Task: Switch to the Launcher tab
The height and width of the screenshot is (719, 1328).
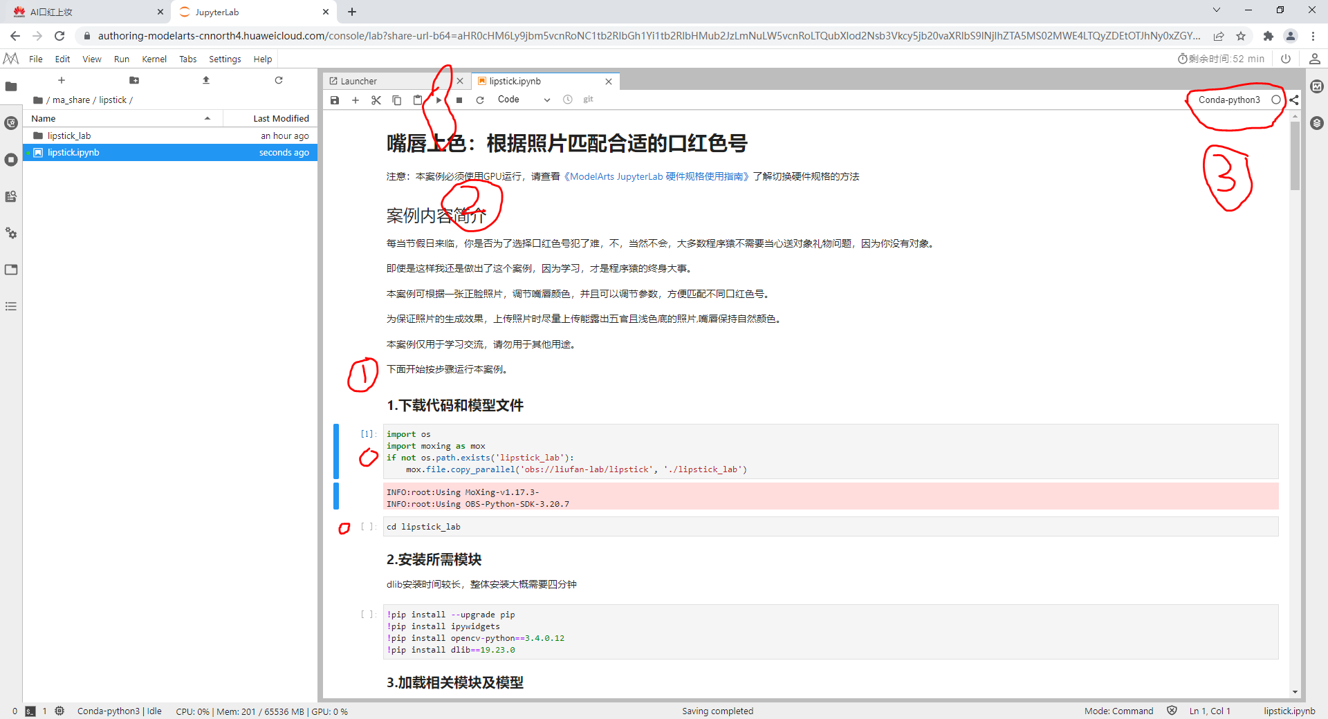Action: 358,81
